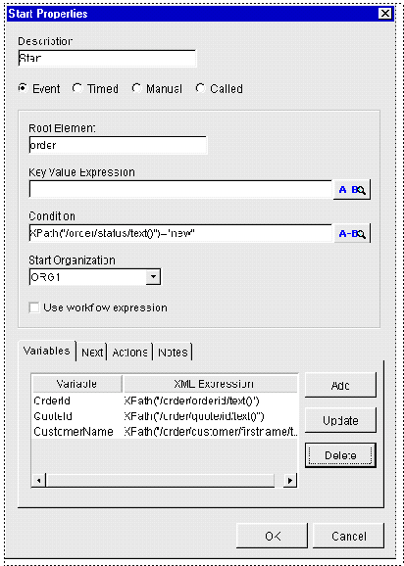The image size is (404, 566).
Task: Click the Root Element input field
Action: 118,145
